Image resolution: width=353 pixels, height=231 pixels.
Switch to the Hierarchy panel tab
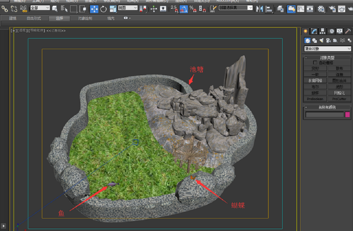pyautogui.click(x=322, y=31)
